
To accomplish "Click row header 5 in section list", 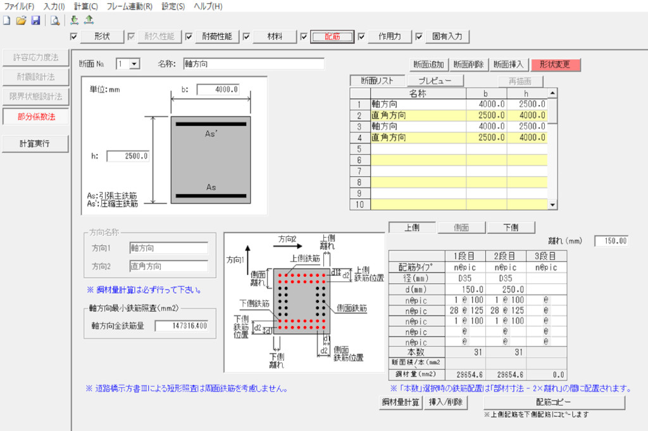I will (359, 149).
